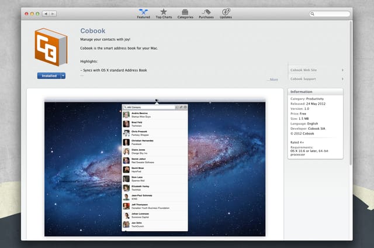The width and height of the screenshot is (374, 248).
Task: Click the window's vertical scrollbar
Action: 351,93
